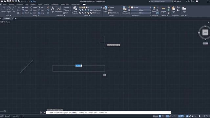Viewport: 210px width, 118px height.
Task: Click Make Current layer button
Action: (x=95, y=10)
